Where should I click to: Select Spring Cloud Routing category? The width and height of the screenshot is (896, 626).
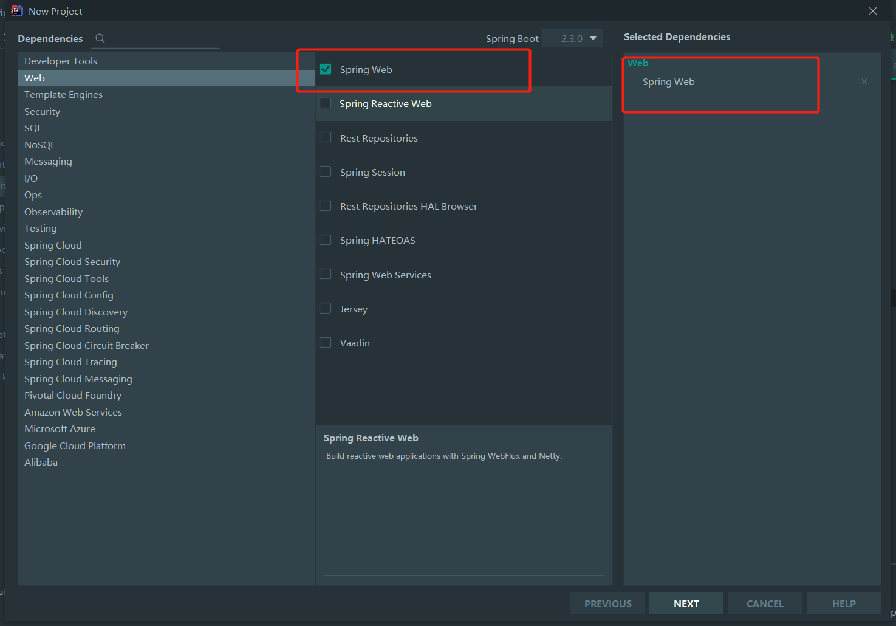tap(166, 328)
